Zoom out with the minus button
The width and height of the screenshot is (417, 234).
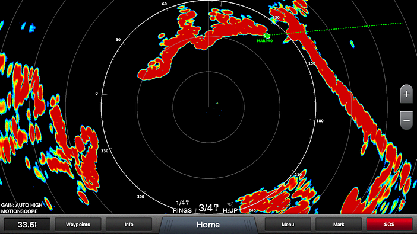click(x=406, y=120)
